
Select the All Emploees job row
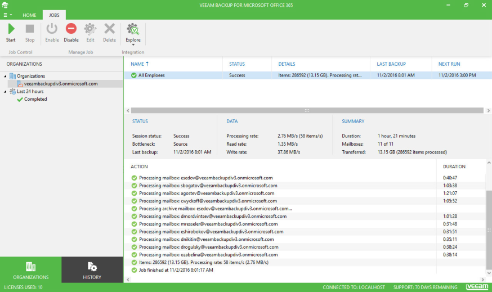(x=308, y=75)
